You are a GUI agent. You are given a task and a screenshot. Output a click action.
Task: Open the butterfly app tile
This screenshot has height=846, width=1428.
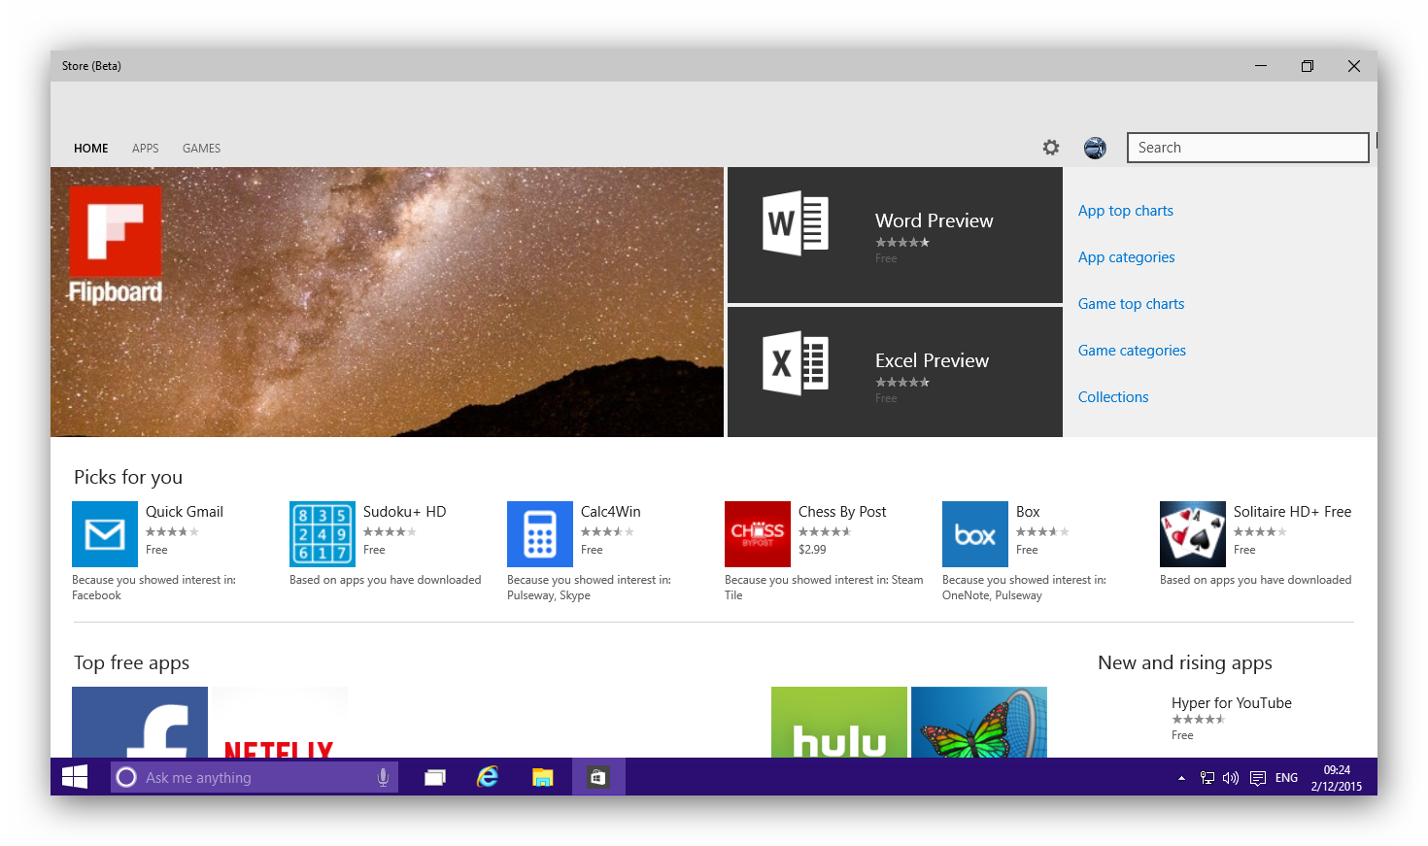click(x=979, y=722)
